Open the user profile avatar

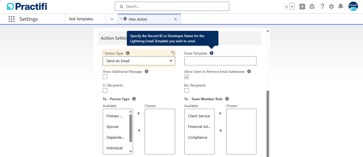tap(353, 6)
